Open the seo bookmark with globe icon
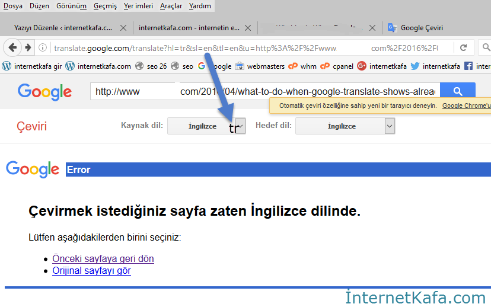The height and width of the screenshot is (307, 491). [182, 66]
